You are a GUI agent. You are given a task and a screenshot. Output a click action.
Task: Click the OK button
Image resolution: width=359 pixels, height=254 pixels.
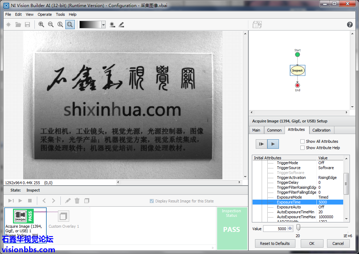[312, 243]
